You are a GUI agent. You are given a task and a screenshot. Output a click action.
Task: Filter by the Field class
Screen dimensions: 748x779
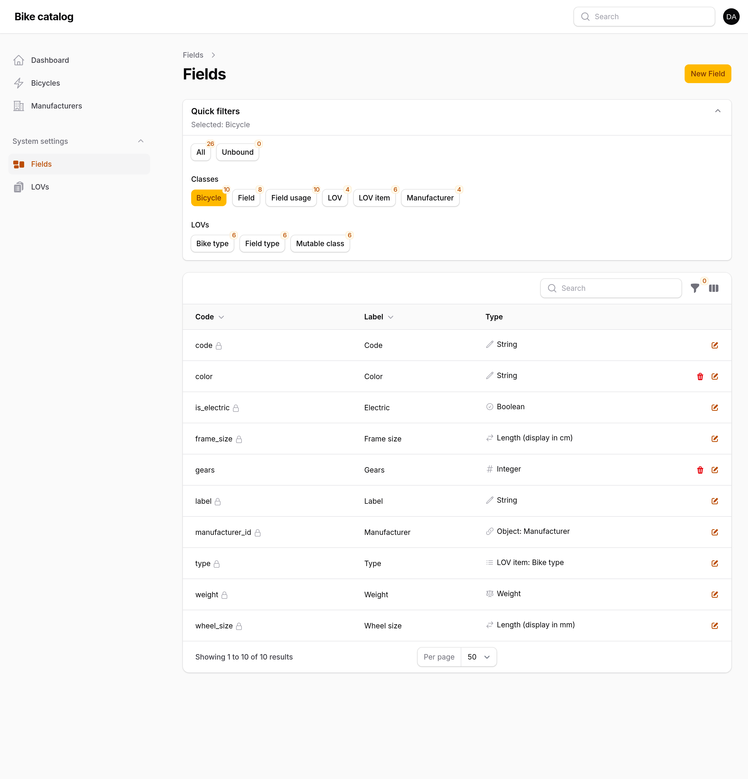point(246,198)
